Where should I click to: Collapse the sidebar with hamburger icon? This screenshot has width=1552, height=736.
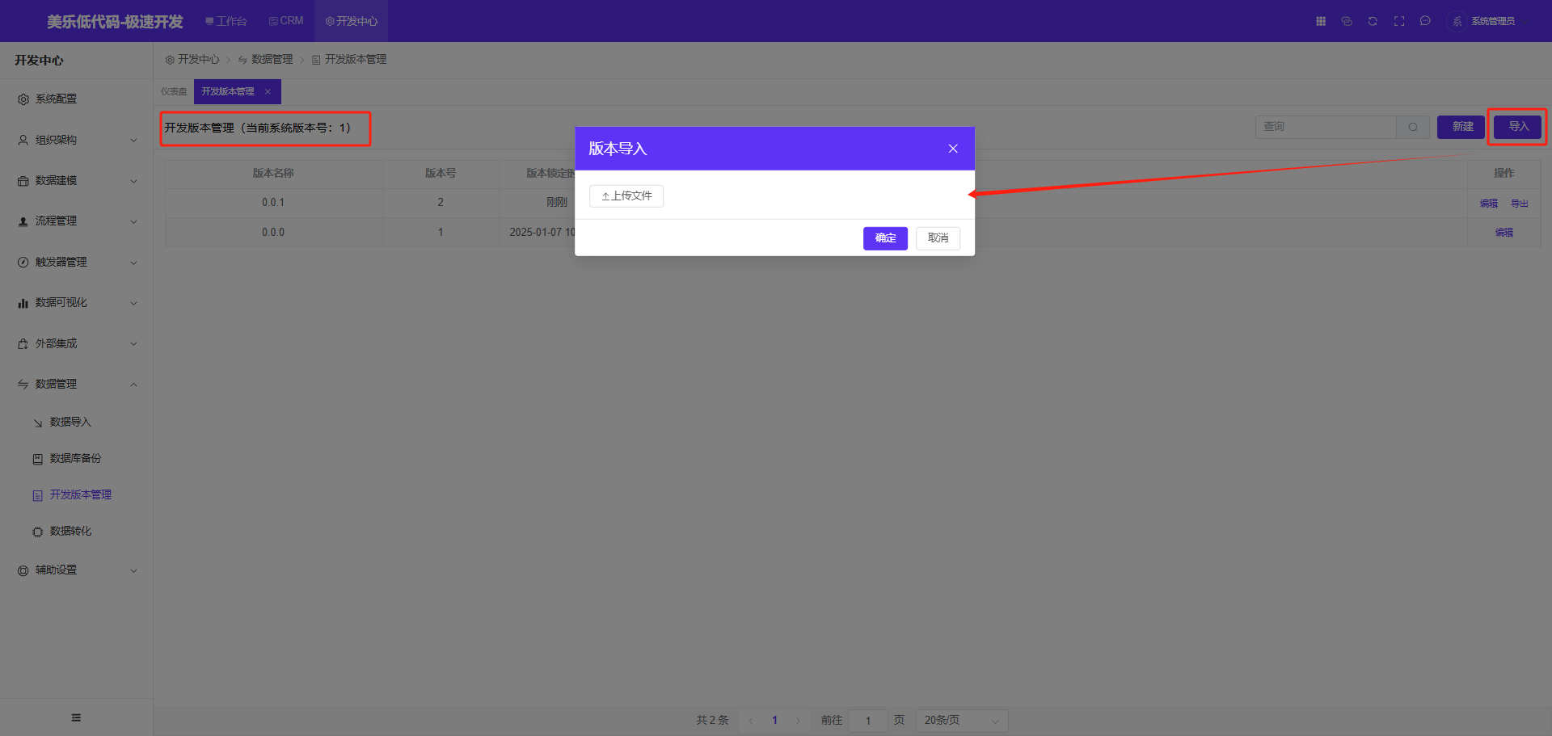point(76,717)
